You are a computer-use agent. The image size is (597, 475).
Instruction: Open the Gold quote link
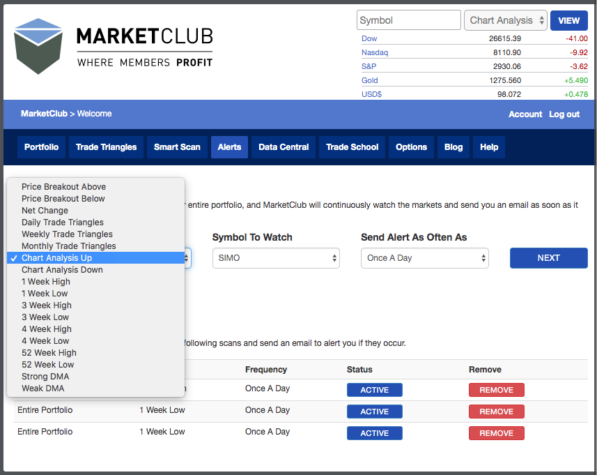[369, 80]
